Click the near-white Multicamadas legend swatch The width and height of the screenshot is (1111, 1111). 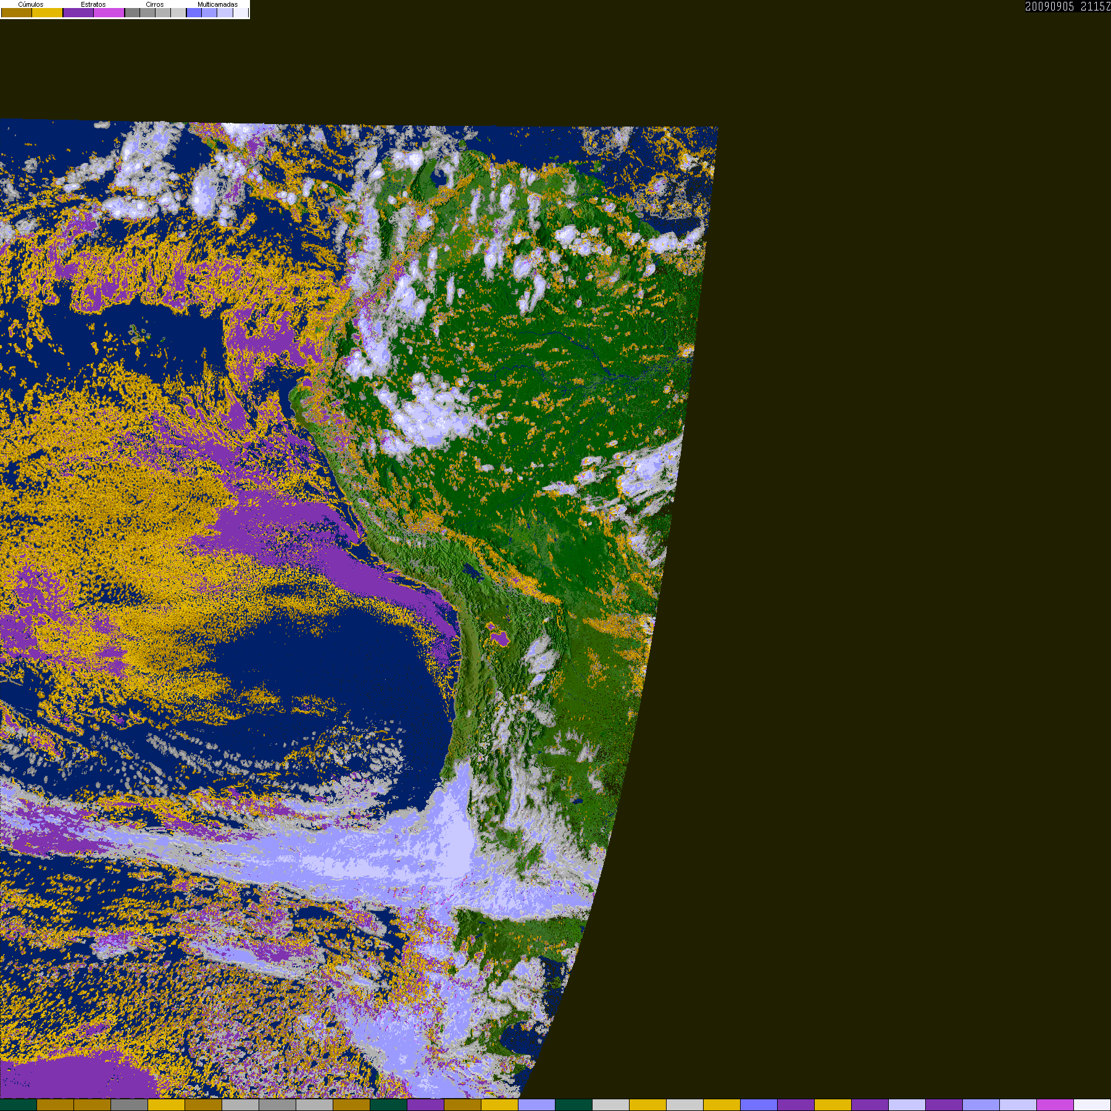(240, 12)
